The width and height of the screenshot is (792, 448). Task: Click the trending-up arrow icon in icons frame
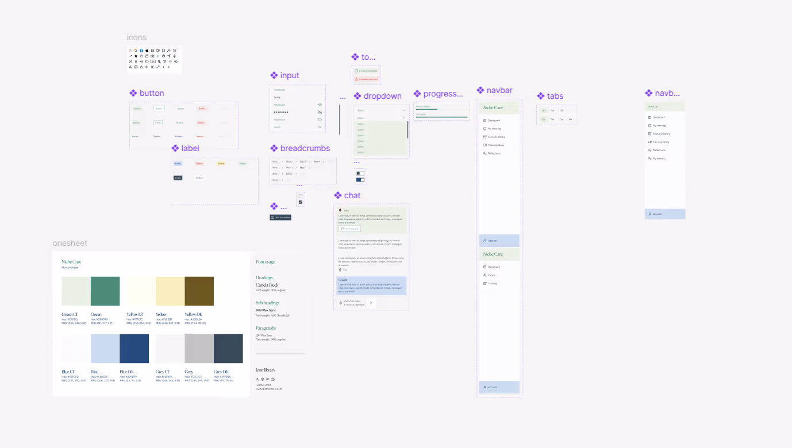130,56
